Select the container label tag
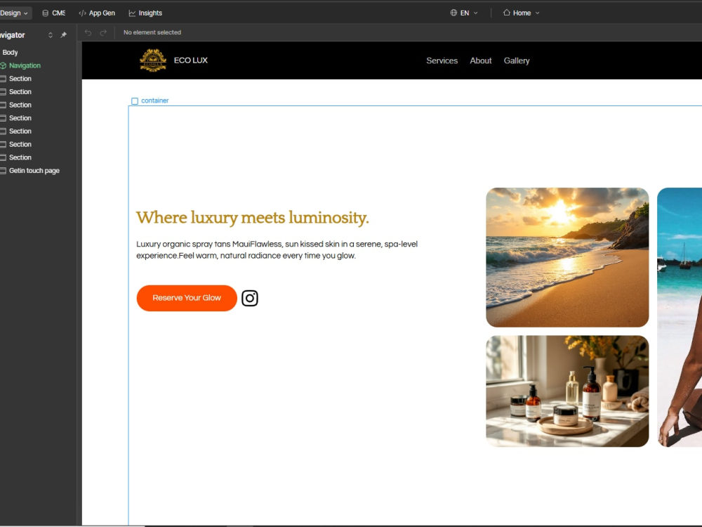This screenshot has width=702, height=527. tap(150, 100)
